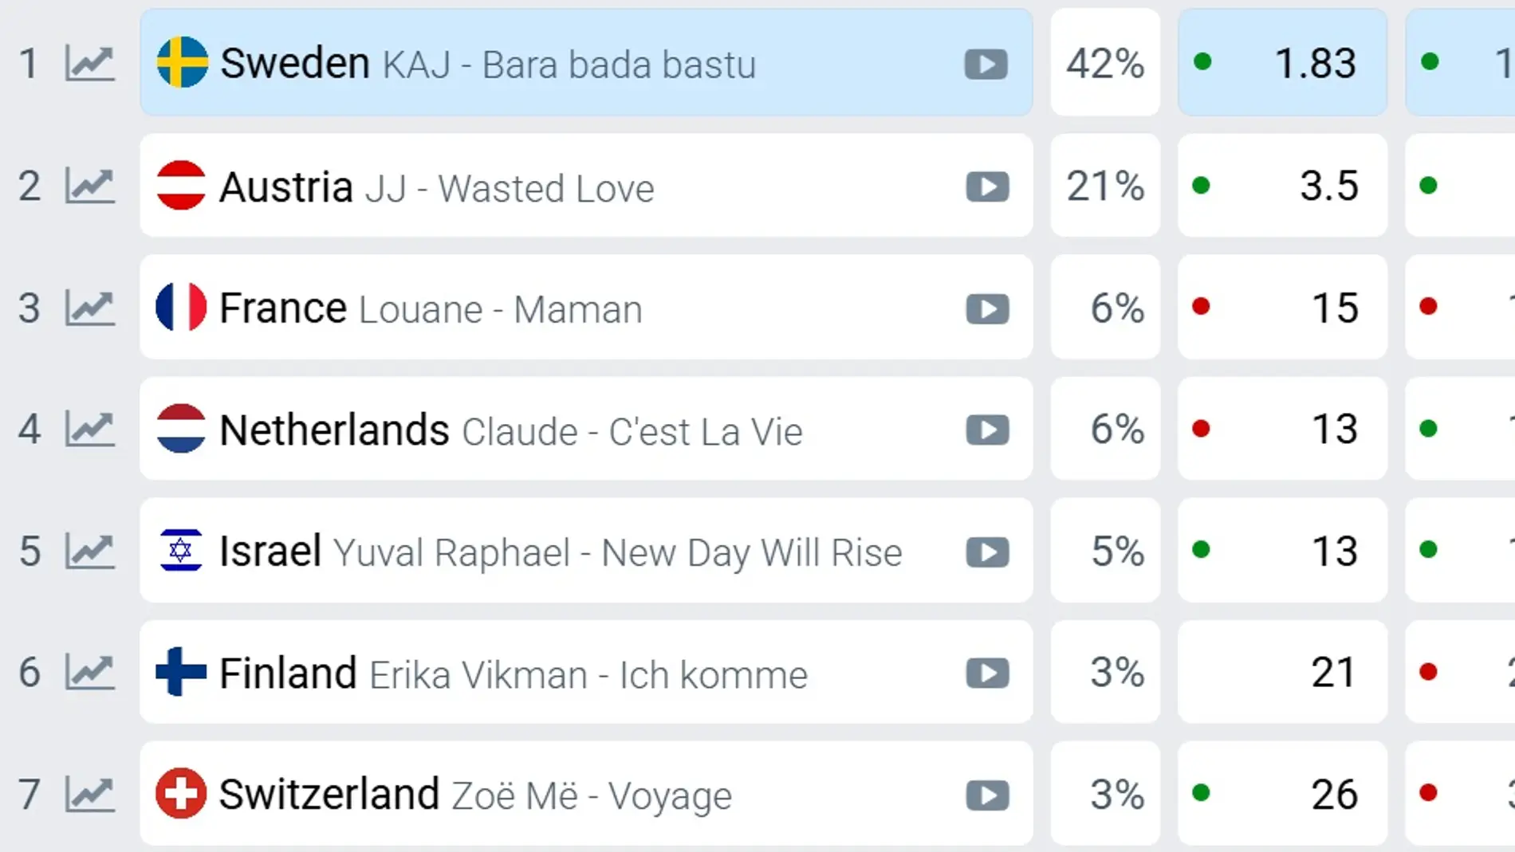Play Erika Vikman's Ich komme video

(987, 673)
